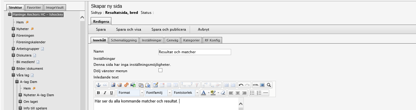Open the HTML source editor
The image size is (416, 110).
pyautogui.click(x=255, y=85)
